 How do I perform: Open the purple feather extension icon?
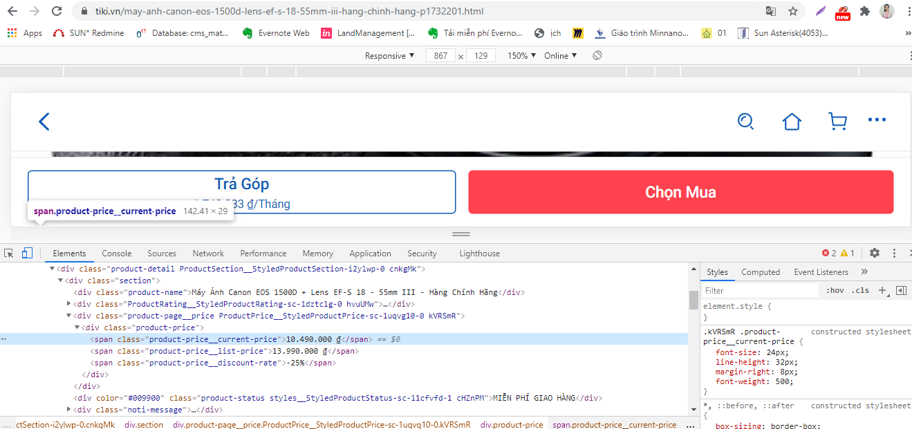(821, 11)
